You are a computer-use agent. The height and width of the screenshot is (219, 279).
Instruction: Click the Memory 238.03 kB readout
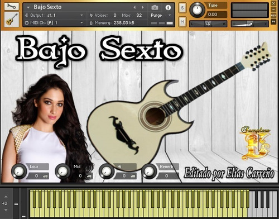(124, 23)
